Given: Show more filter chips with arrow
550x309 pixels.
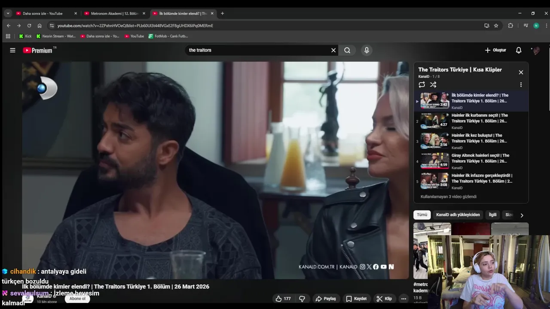Looking at the screenshot, I should coord(522,215).
